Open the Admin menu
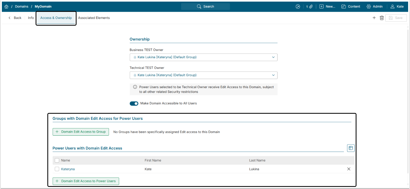 click(375, 6)
